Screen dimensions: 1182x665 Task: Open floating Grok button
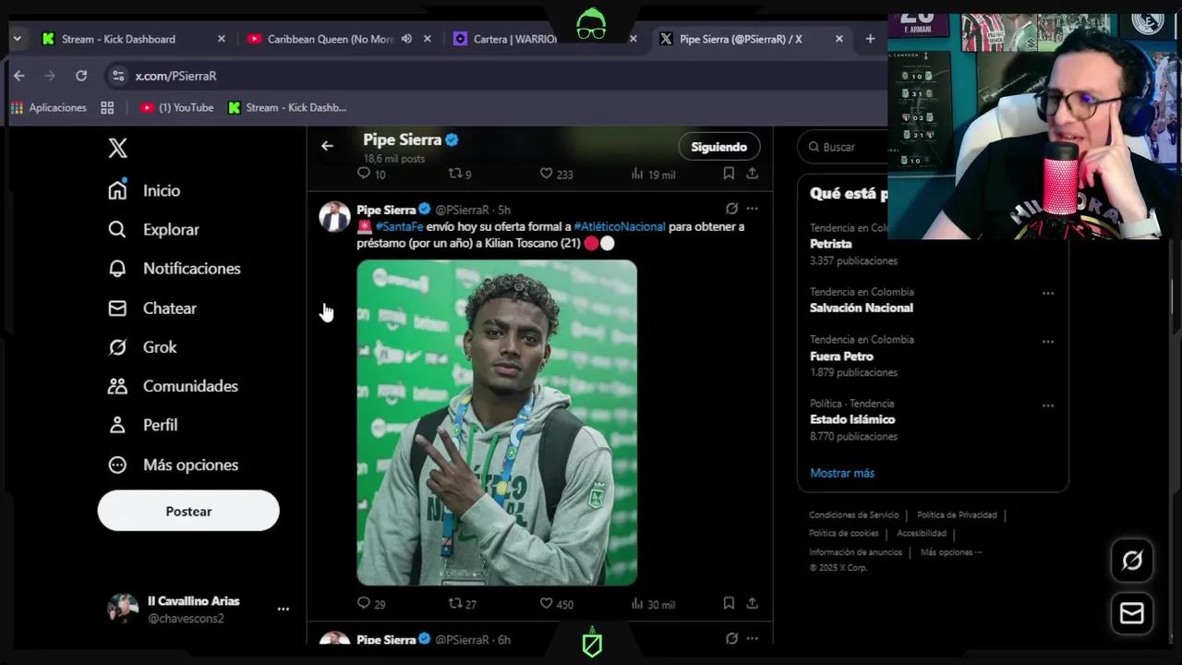[1132, 561]
